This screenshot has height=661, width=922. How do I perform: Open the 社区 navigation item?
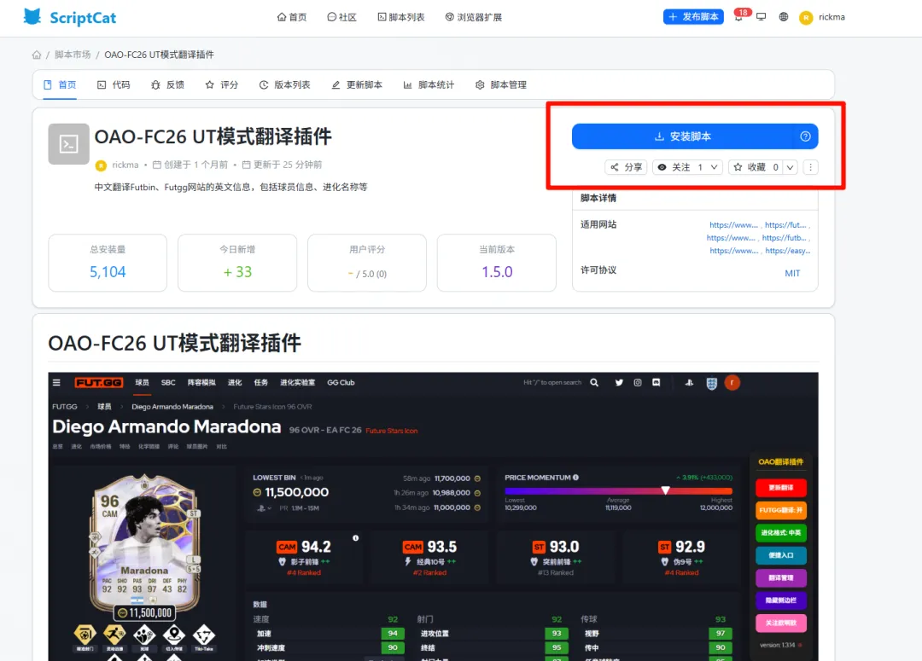341,17
